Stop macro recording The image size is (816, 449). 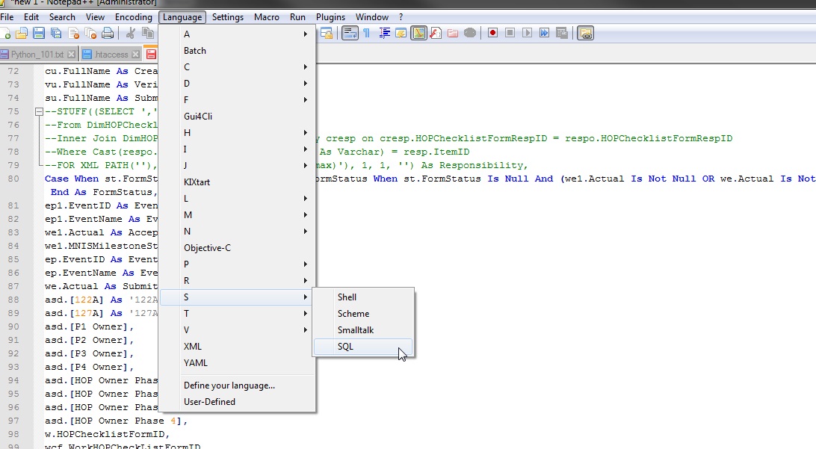click(510, 33)
